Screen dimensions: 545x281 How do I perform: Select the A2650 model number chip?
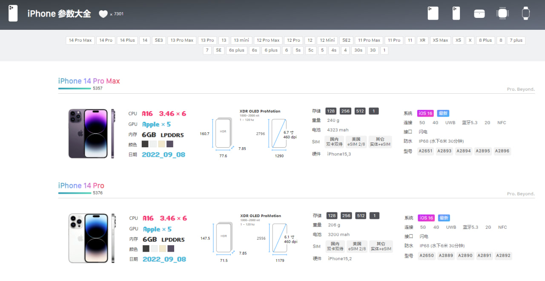[427, 256]
